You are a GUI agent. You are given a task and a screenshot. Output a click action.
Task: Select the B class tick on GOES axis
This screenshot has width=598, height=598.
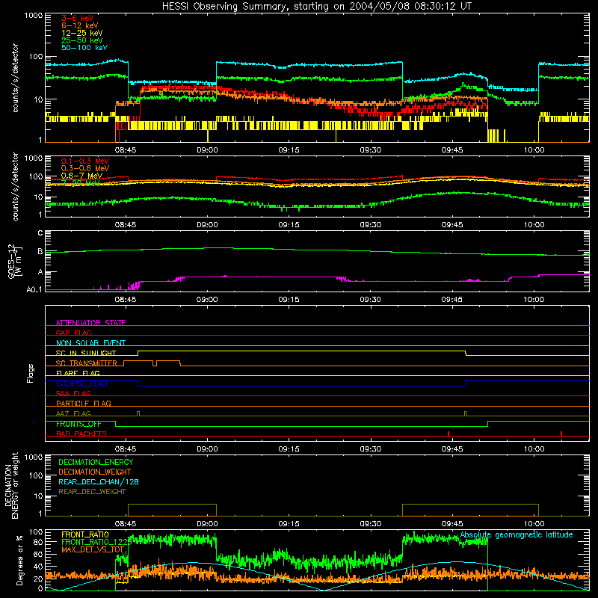coord(40,251)
